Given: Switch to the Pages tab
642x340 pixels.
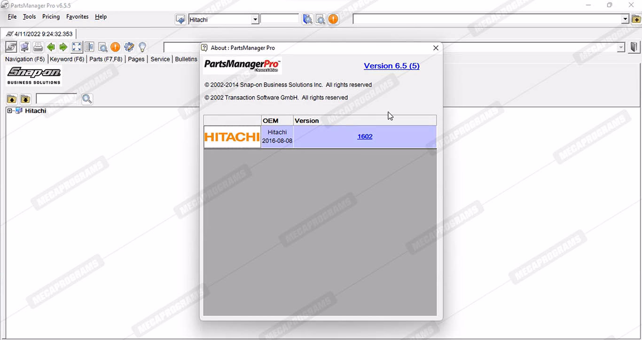Looking at the screenshot, I should [136, 59].
